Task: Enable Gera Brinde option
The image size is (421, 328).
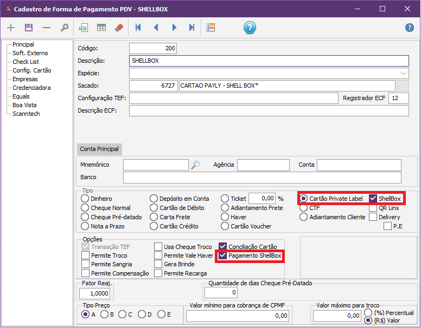Action: pos(158,264)
